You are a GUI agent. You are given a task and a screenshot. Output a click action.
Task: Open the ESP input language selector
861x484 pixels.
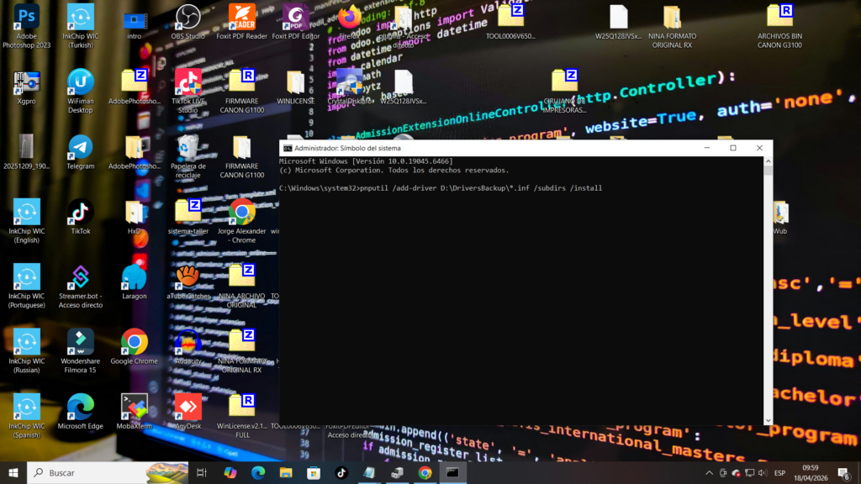(x=779, y=472)
